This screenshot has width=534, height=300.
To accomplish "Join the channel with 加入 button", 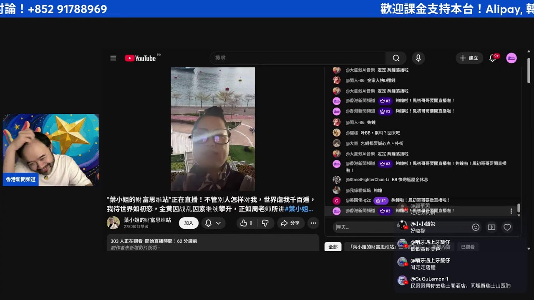I will point(189,223).
